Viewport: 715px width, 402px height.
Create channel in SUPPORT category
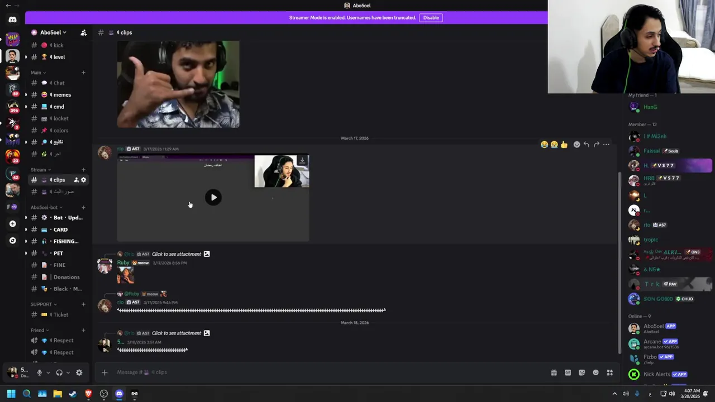(83, 304)
